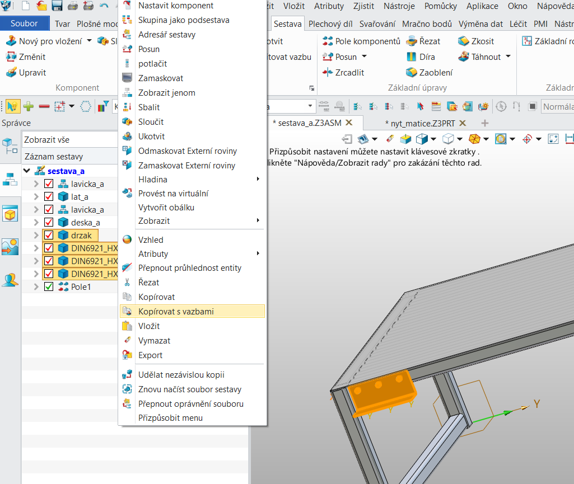Click the Soubor file button

point(24,24)
